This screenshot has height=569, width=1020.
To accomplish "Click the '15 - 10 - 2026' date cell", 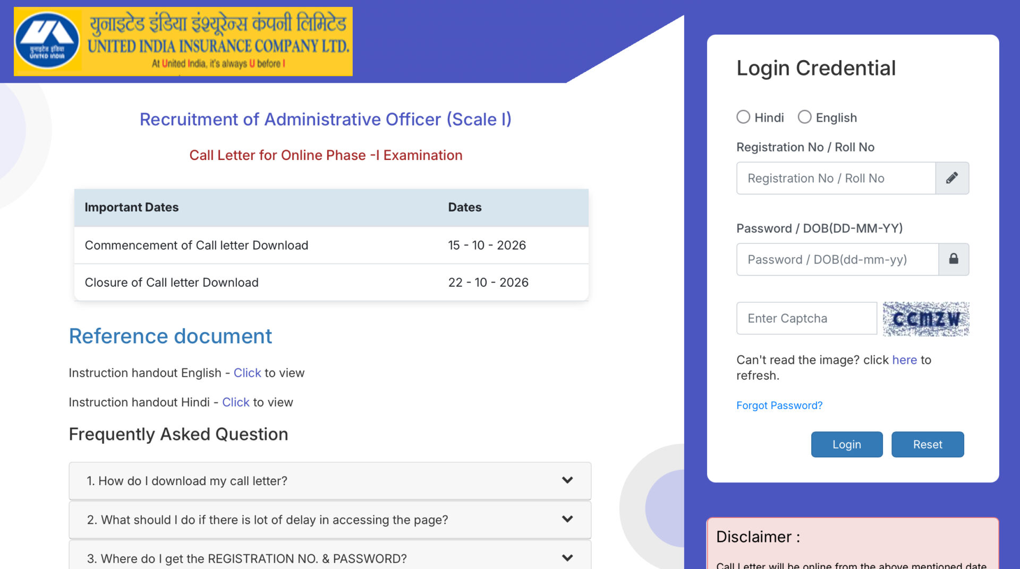I will tap(487, 245).
